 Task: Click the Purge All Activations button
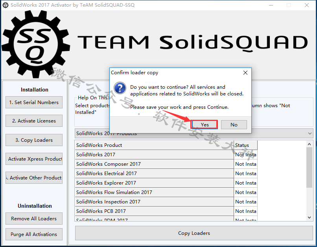[34, 234]
